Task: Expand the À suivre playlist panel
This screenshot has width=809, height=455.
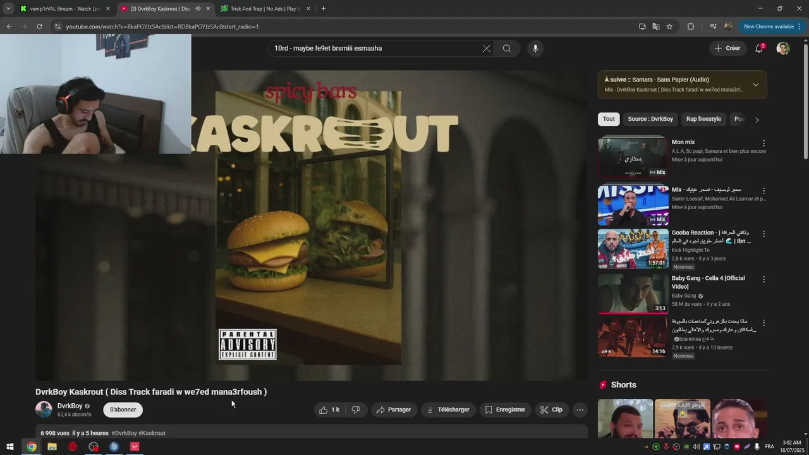Action: 755,85
